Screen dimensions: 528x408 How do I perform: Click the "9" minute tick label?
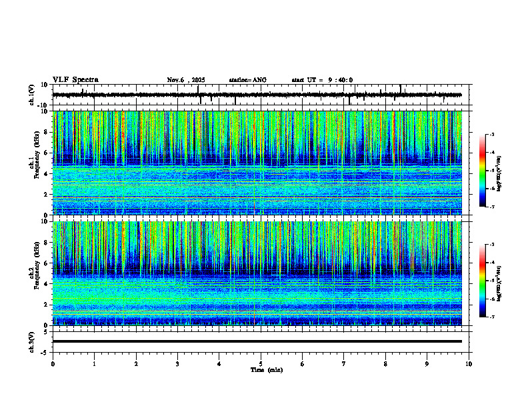pos(427,364)
